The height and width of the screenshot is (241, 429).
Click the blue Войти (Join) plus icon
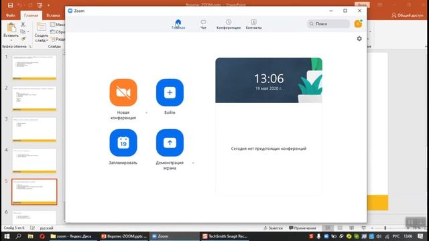170,92
